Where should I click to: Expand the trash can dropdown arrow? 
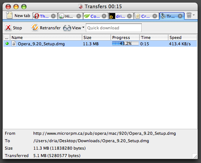194,15
